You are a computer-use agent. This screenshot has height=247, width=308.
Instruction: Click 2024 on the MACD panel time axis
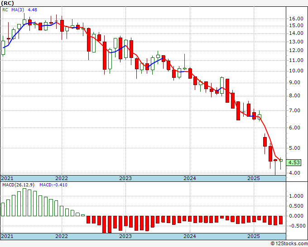click(190, 236)
